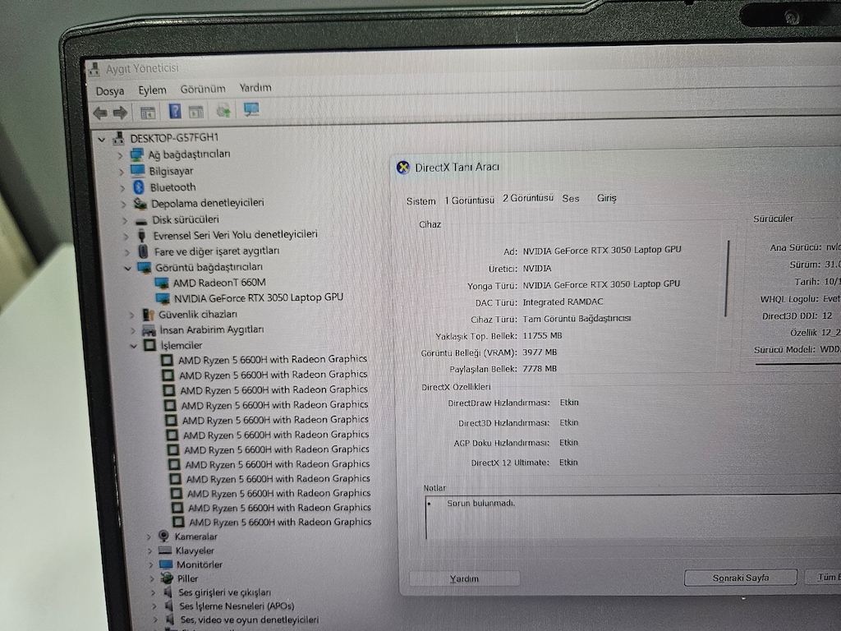Select the first AMD Ryzen 5 6600H entry
The image size is (841, 631).
pyautogui.click(x=273, y=359)
